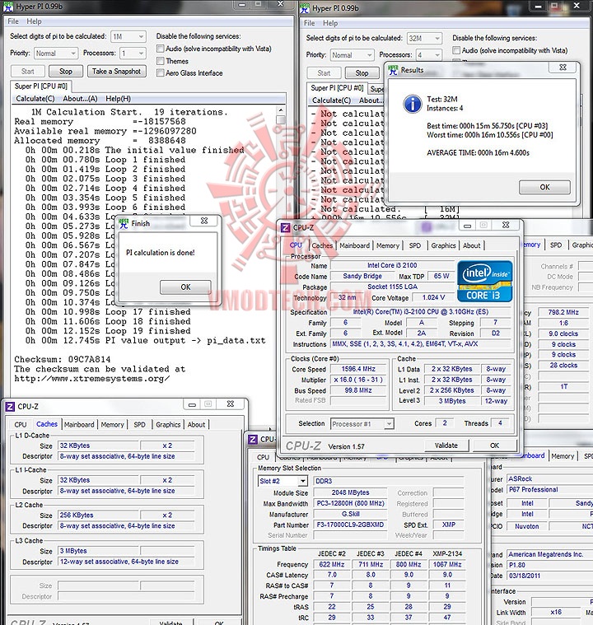
Task: Click Checksum 09C7A814 text line
Action: point(63,359)
